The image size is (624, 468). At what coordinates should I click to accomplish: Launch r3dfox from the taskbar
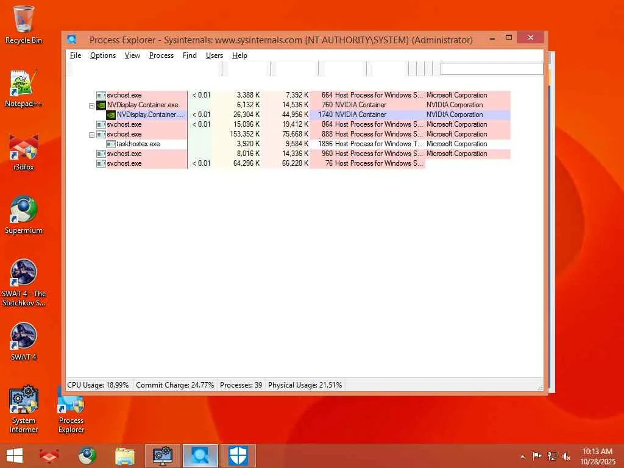pyautogui.click(x=49, y=456)
